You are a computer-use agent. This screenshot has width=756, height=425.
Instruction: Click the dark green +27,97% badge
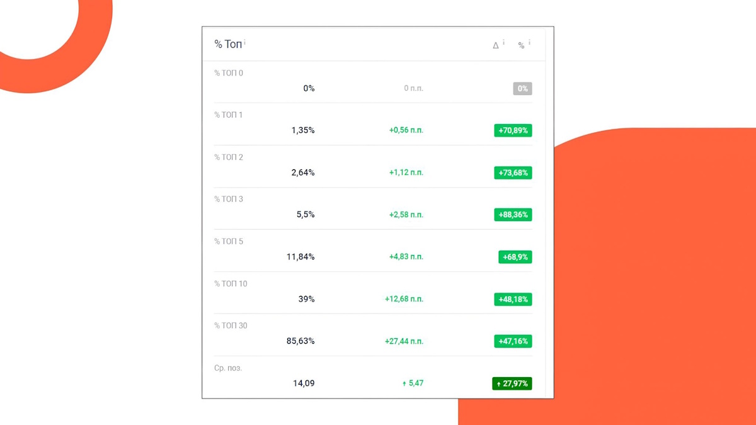512,383
